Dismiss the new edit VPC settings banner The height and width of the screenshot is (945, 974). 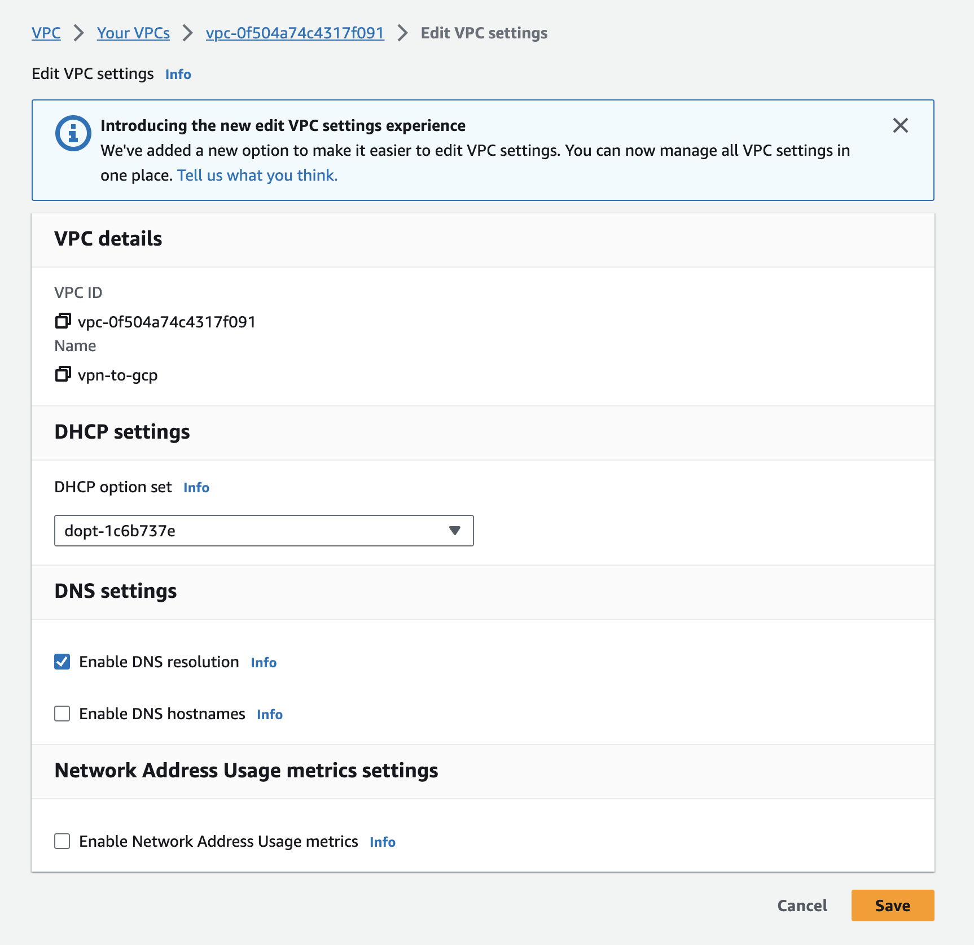[x=900, y=126]
